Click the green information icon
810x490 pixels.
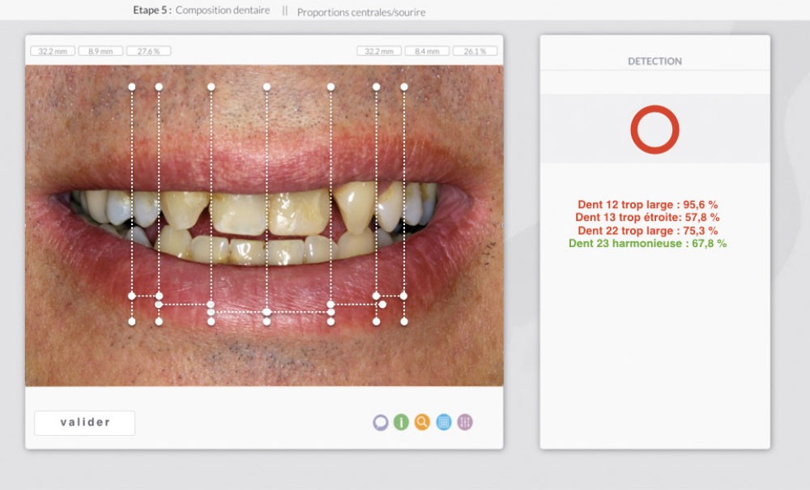pos(401,422)
